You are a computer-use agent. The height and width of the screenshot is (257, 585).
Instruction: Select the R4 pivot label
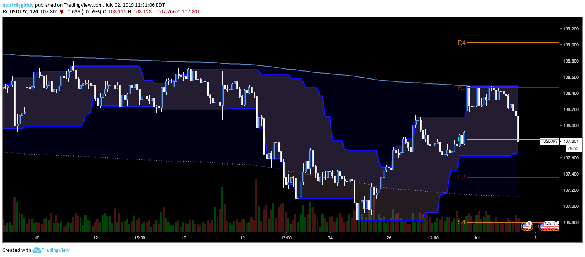point(461,43)
